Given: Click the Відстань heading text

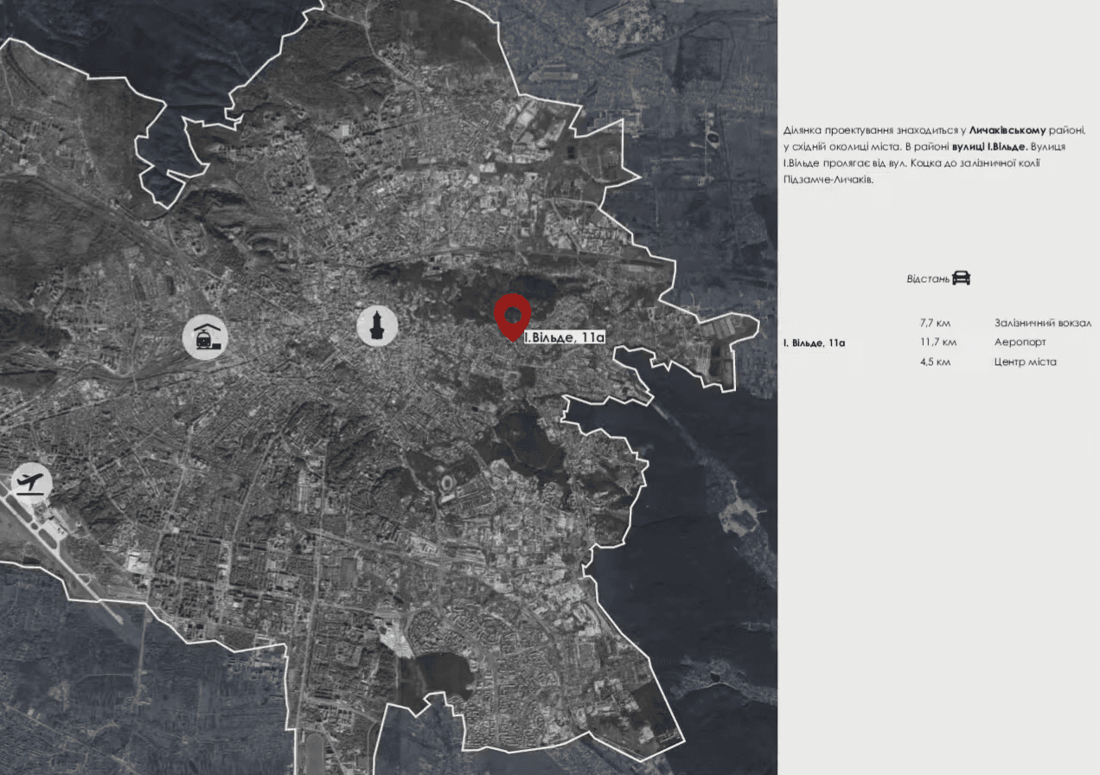Looking at the screenshot, I should tap(927, 279).
